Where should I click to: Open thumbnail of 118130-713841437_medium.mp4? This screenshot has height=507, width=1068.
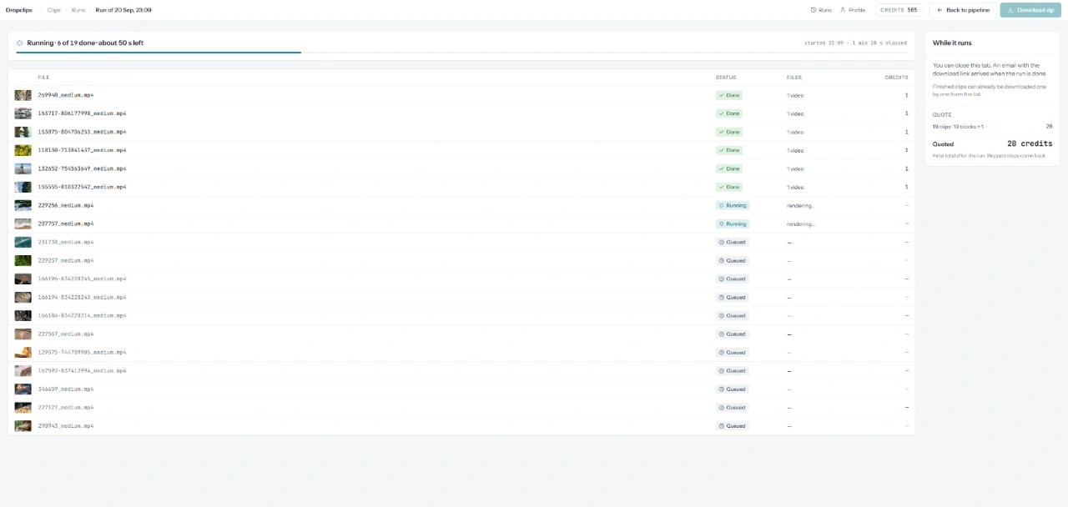pos(23,150)
